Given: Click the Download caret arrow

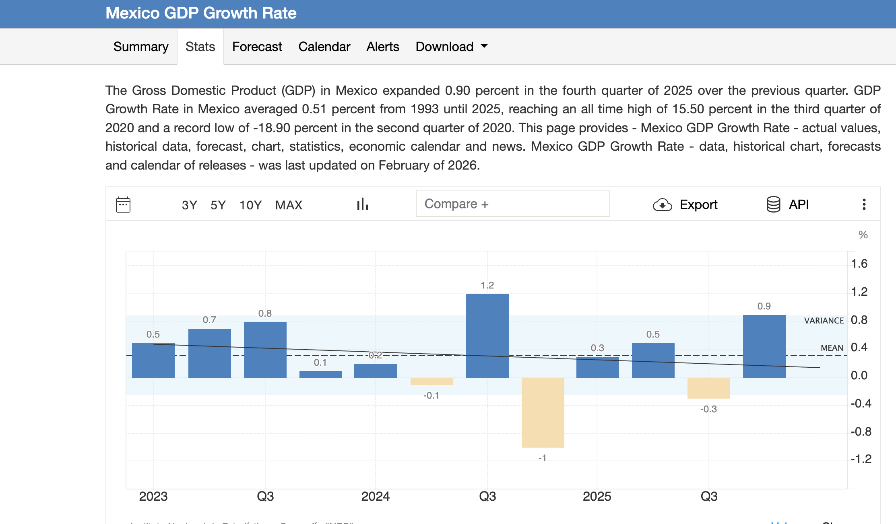Looking at the screenshot, I should [484, 46].
